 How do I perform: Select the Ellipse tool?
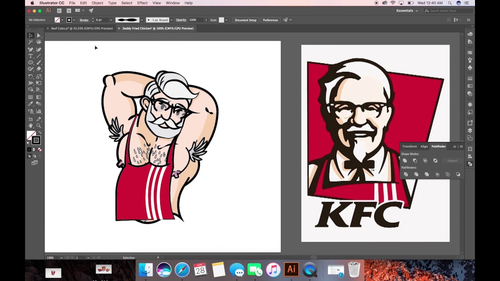[x=30, y=62]
